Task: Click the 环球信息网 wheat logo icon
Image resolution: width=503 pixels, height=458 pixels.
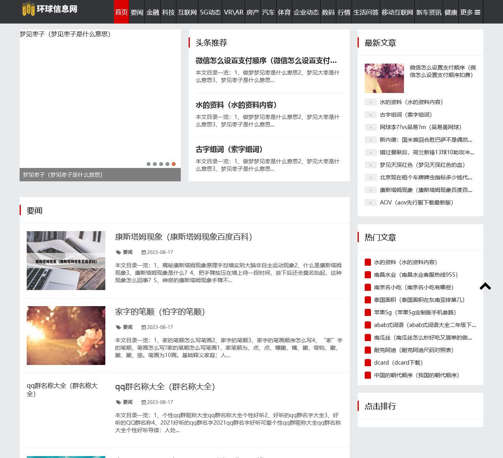Action: [x=29, y=9]
